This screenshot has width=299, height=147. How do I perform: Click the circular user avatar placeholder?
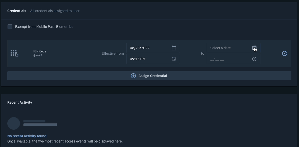tap(14, 123)
